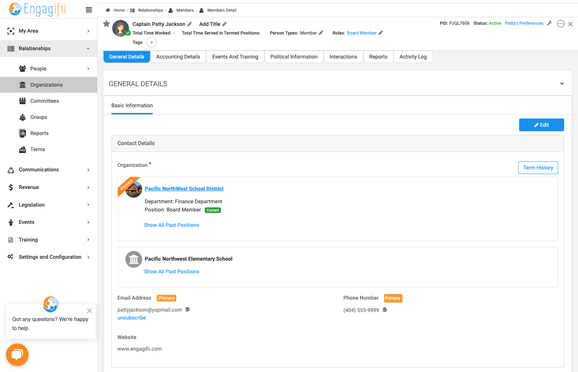Image resolution: width=578 pixels, height=372 pixels.
Task: Click the www.engagifii.com website text
Action: [140, 349]
